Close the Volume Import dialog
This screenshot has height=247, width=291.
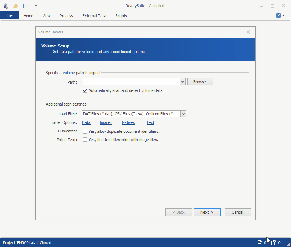248,32
